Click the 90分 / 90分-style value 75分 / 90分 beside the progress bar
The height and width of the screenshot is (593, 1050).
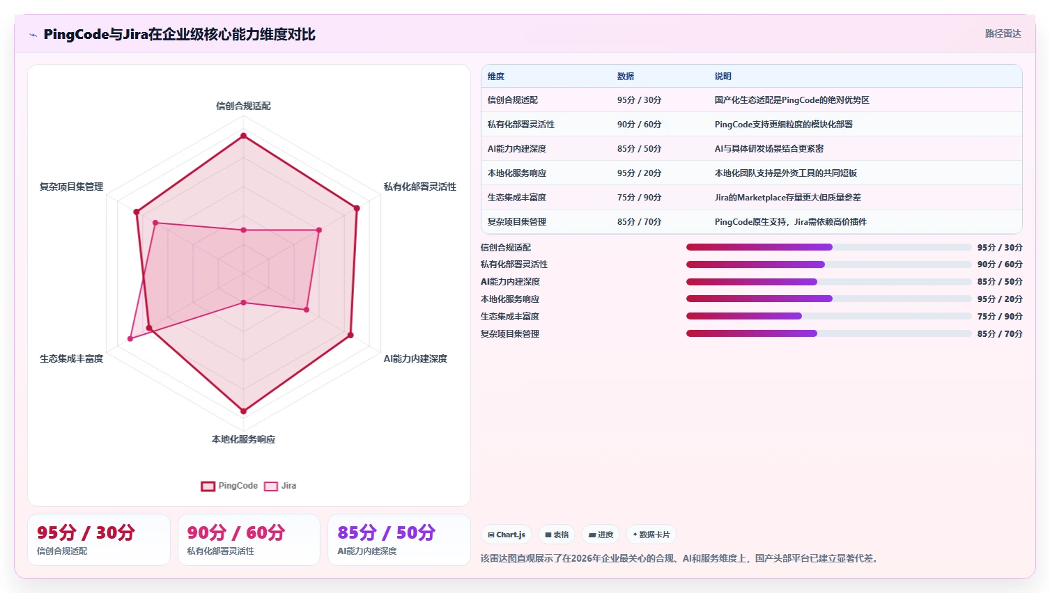click(x=1000, y=317)
